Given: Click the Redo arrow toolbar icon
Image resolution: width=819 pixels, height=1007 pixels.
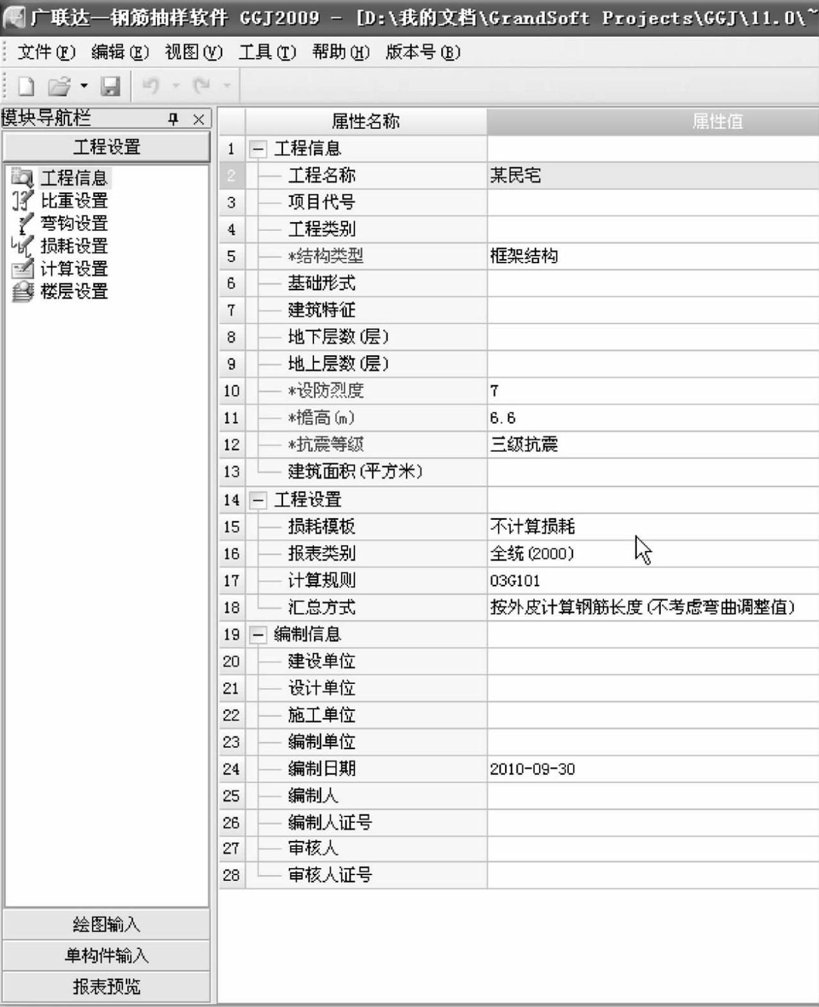Looking at the screenshot, I should (202, 85).
